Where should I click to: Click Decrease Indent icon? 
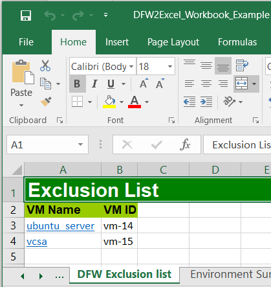pos(190,102)
